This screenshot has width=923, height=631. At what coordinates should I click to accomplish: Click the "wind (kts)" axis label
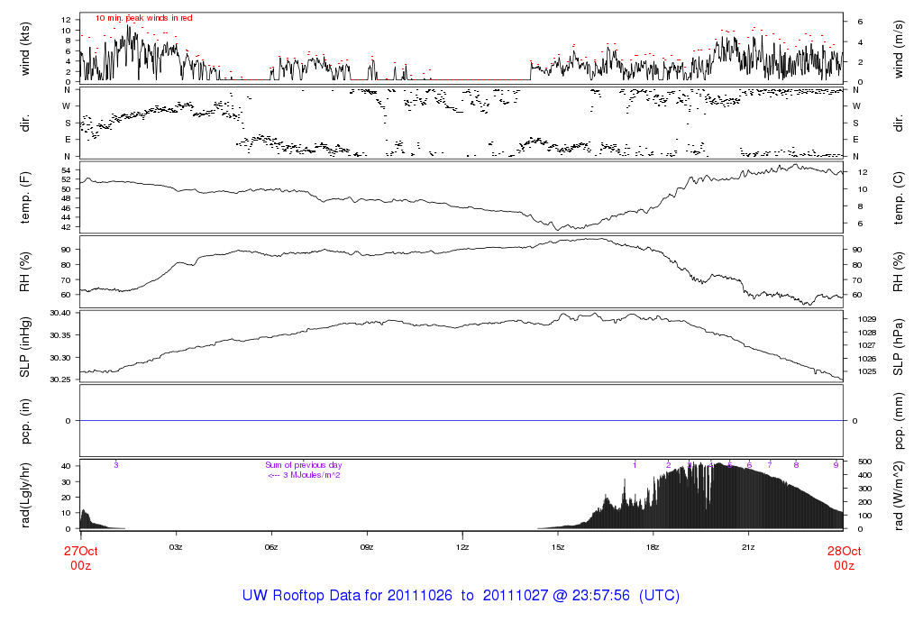[26, 47]
